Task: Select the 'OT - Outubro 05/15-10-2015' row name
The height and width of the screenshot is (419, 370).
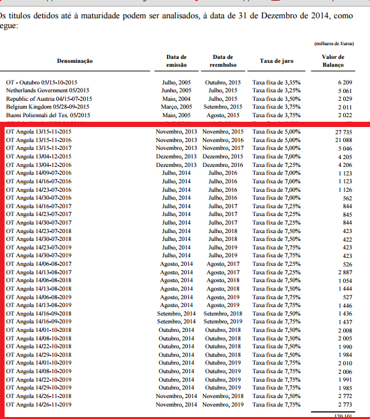Action: click(42, 82)
